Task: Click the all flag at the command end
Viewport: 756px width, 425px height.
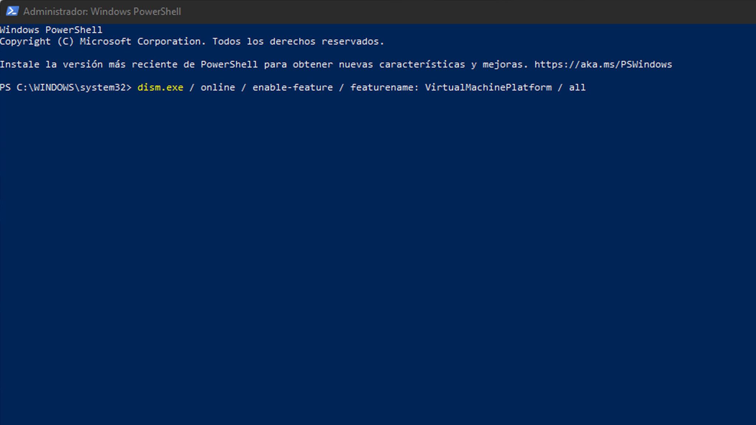Action: tap(578, 87)
